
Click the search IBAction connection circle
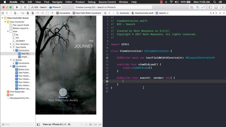tap(107, 78)
